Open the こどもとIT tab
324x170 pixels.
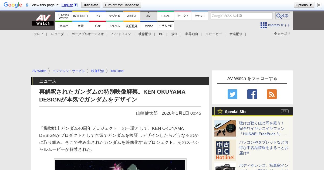(166, 26)
